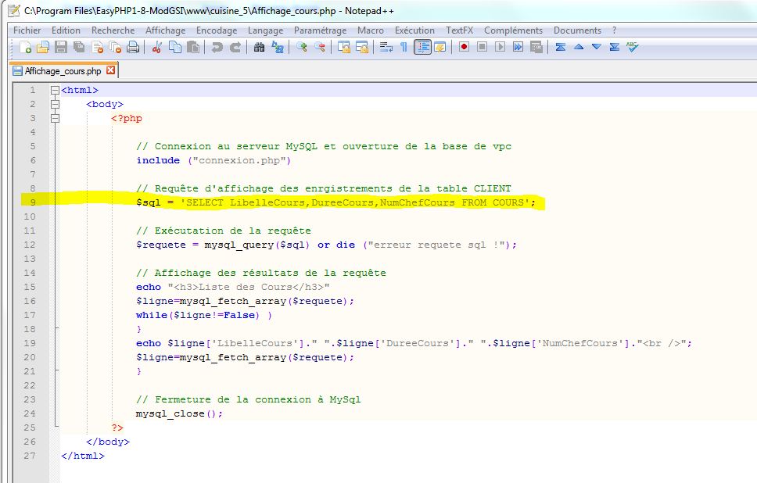Collapse the body fold on line 2

[x=53, y=103]
